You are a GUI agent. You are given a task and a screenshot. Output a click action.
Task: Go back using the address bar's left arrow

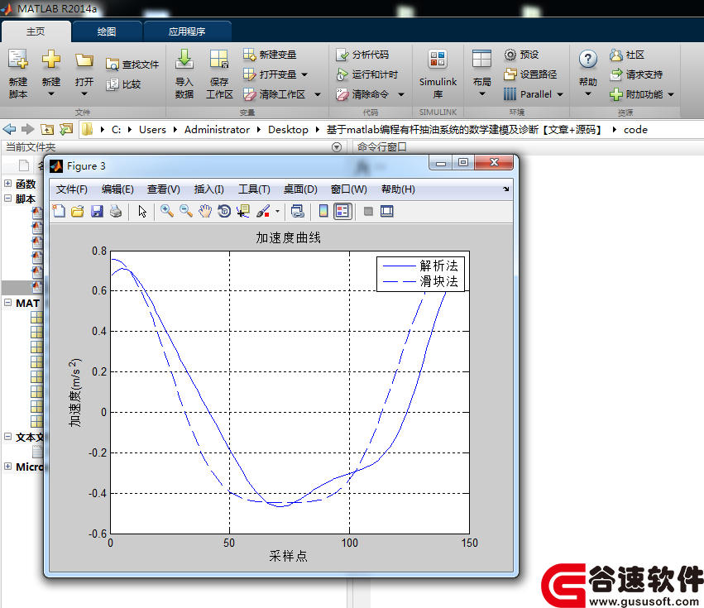[x=9, y=130]
